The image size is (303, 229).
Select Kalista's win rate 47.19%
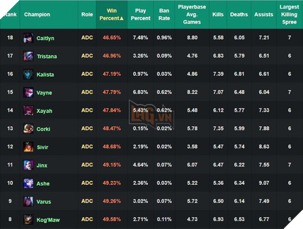click(112, 74)
